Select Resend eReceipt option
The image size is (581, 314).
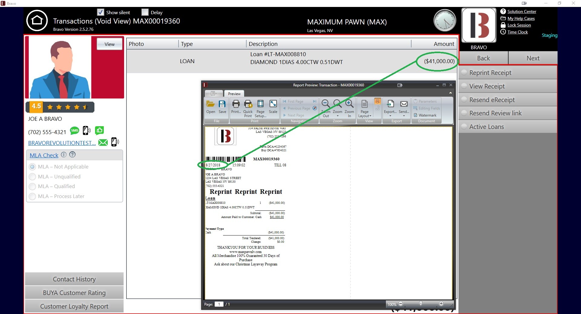(507, 100)
